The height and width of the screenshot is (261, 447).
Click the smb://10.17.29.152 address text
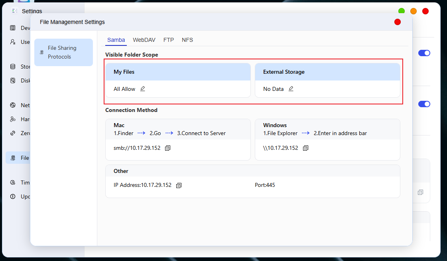point(137,148)
